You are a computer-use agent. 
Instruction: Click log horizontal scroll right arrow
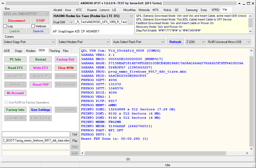247,153
